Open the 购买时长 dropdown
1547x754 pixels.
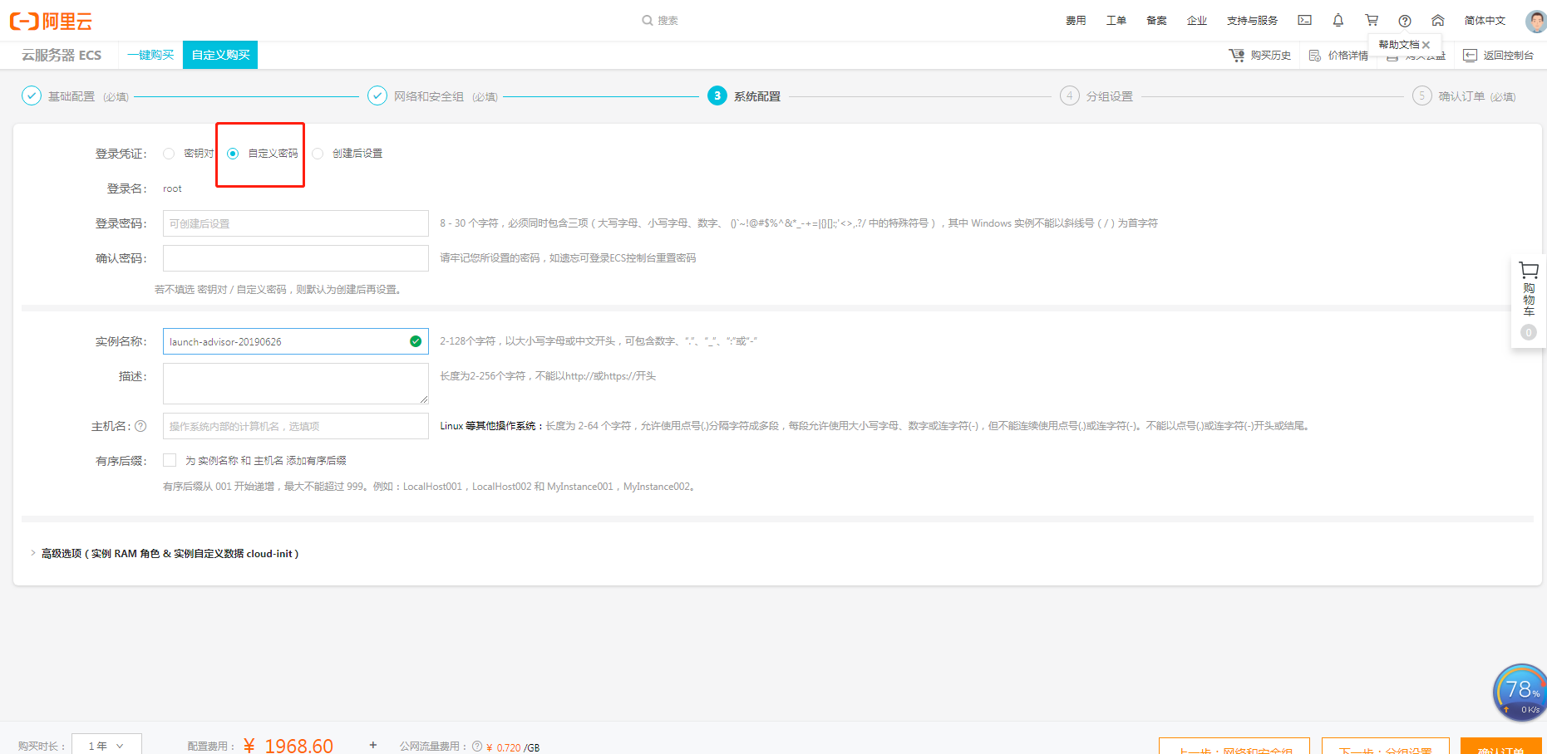point(106,745)
